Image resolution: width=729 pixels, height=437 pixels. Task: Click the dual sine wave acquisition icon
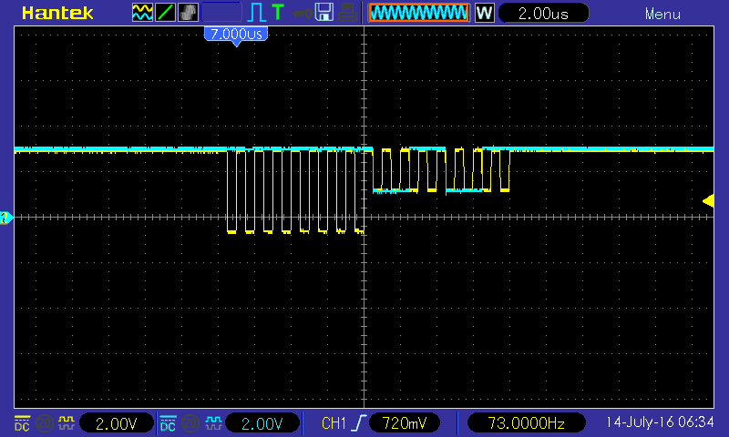[142, 13]
